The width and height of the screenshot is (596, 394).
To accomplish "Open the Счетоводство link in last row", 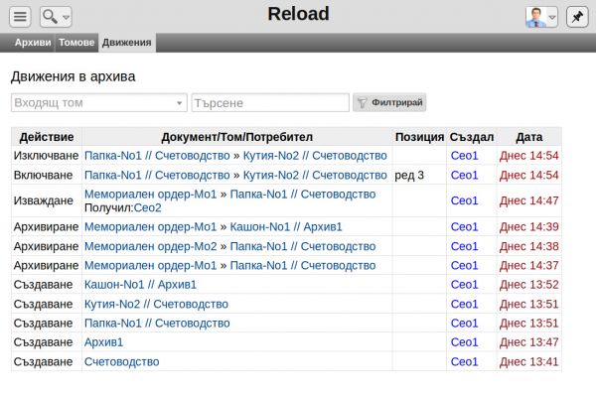I will tap(121, 361).
